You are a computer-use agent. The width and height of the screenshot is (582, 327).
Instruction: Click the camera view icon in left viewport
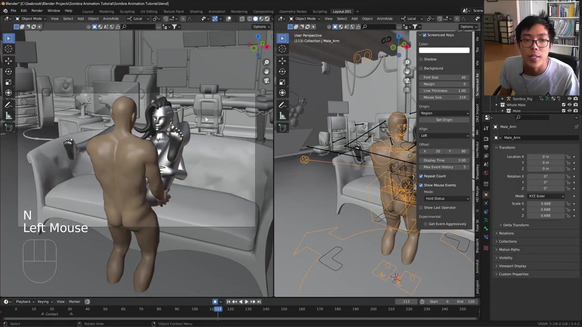266,81
